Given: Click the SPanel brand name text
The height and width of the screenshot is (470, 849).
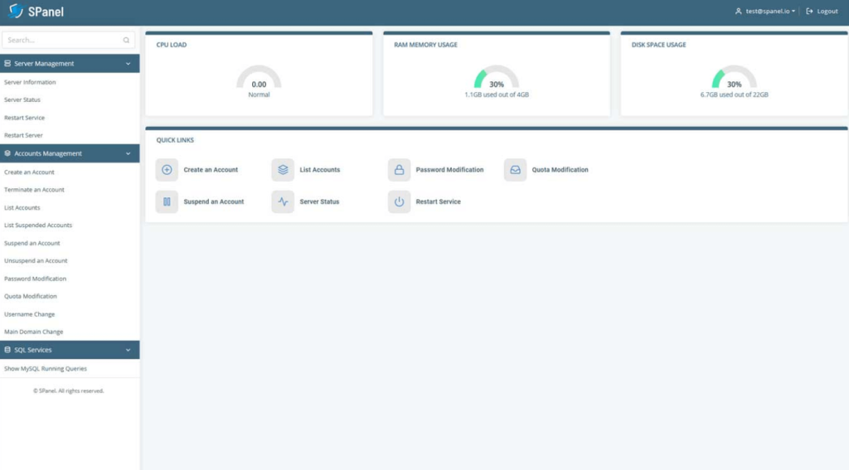Looking at the screenshot, I should click(46, 12).
